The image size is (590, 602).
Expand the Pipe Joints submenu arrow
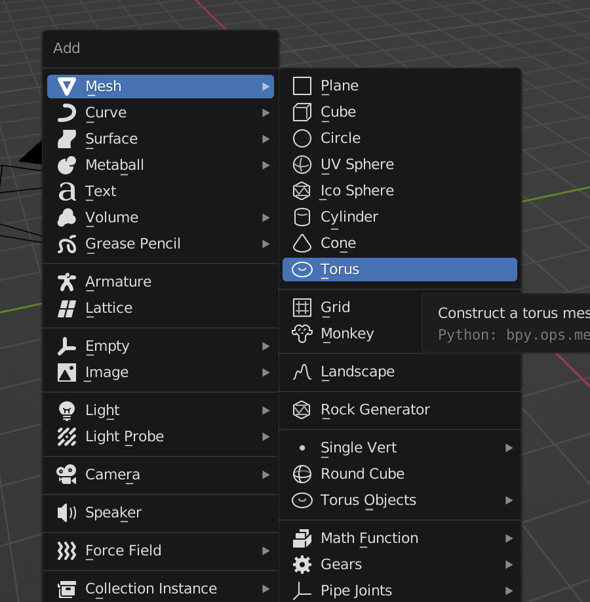[x=509, y=591]
